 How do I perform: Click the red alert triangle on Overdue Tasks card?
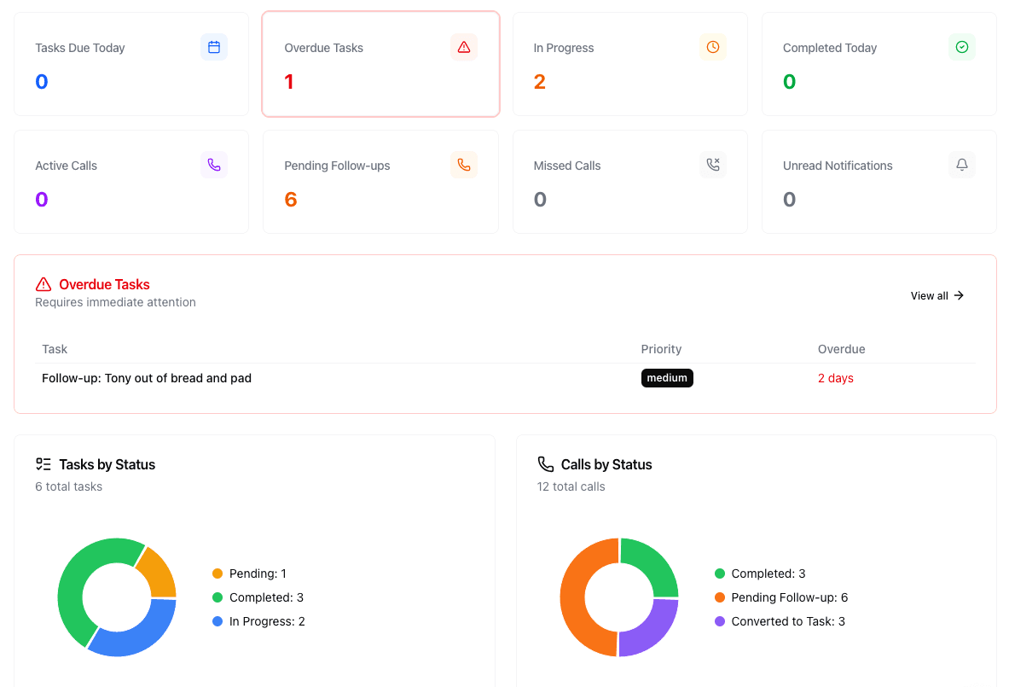463,47
